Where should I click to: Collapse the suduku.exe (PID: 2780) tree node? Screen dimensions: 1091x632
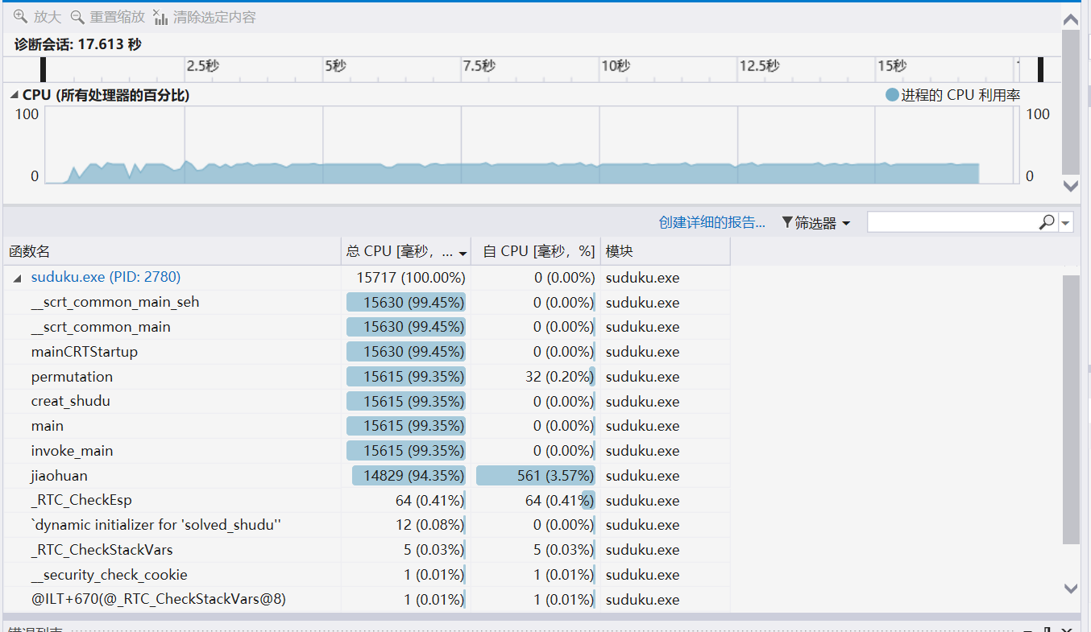[18, 278]
